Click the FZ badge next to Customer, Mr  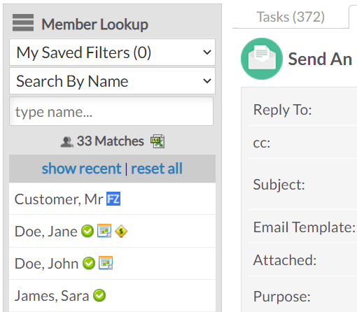113,199
